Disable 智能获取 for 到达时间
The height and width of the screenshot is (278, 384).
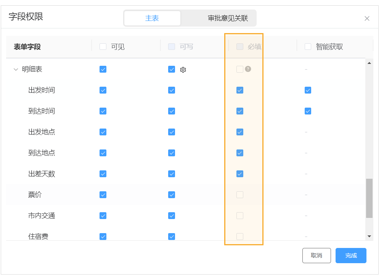pos(308,111)
